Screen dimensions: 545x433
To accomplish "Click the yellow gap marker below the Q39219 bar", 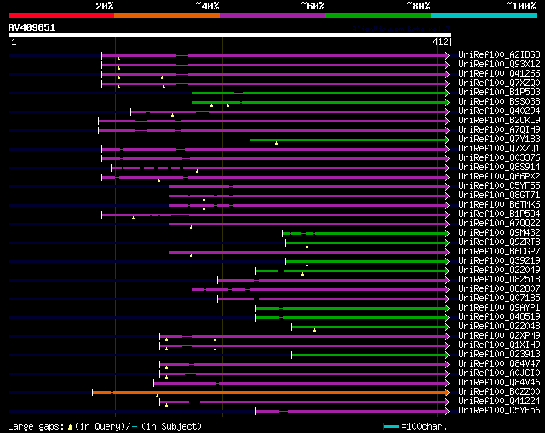I will 307,265.
